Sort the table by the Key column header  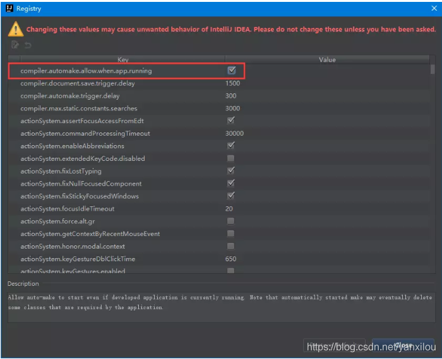123,59
